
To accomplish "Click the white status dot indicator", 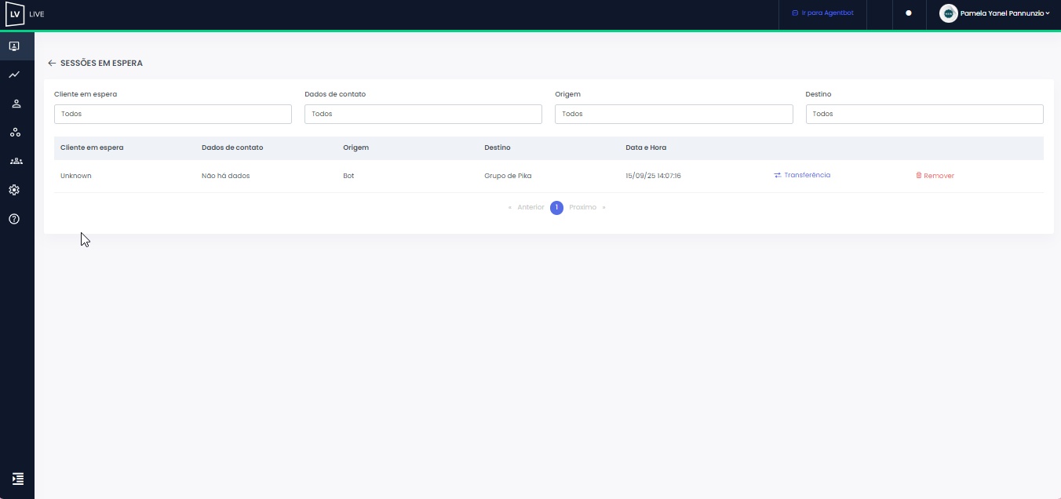I will pyautogui.click(x=909, y=13).
